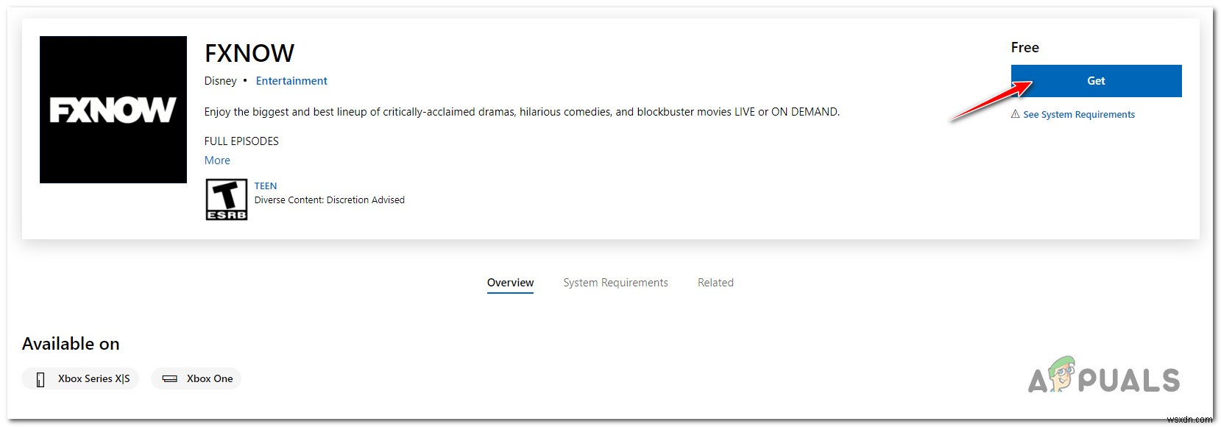The height and width of the screenshot is (427, 1221).
Task: Select the Entertainment category link
Action: (291, 80)
